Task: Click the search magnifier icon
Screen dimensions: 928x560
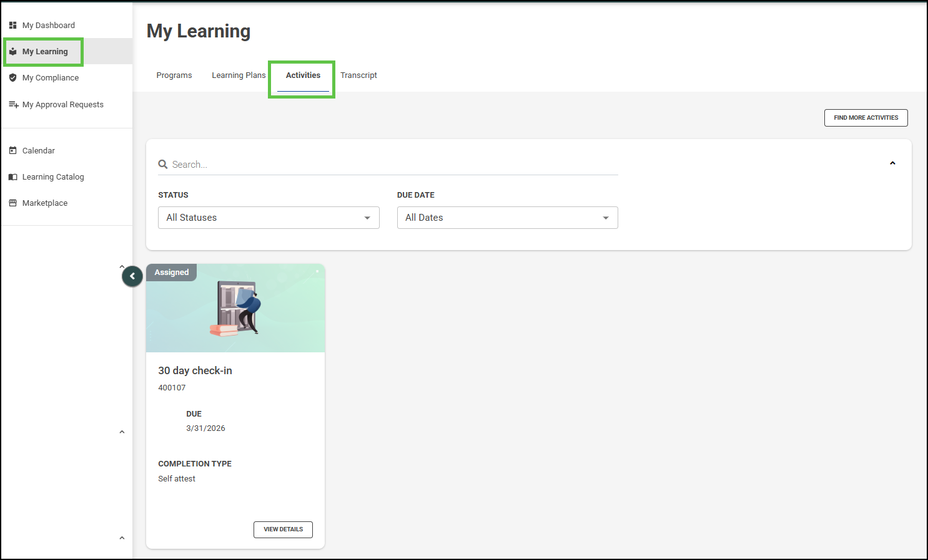Action: pos(163,165)
